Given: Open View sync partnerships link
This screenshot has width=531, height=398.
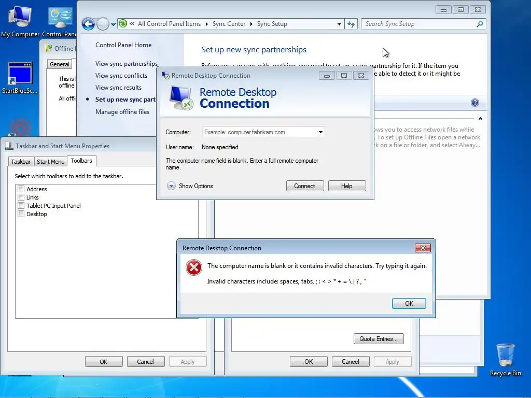Looking at the screenshot, I should point(127,64).
